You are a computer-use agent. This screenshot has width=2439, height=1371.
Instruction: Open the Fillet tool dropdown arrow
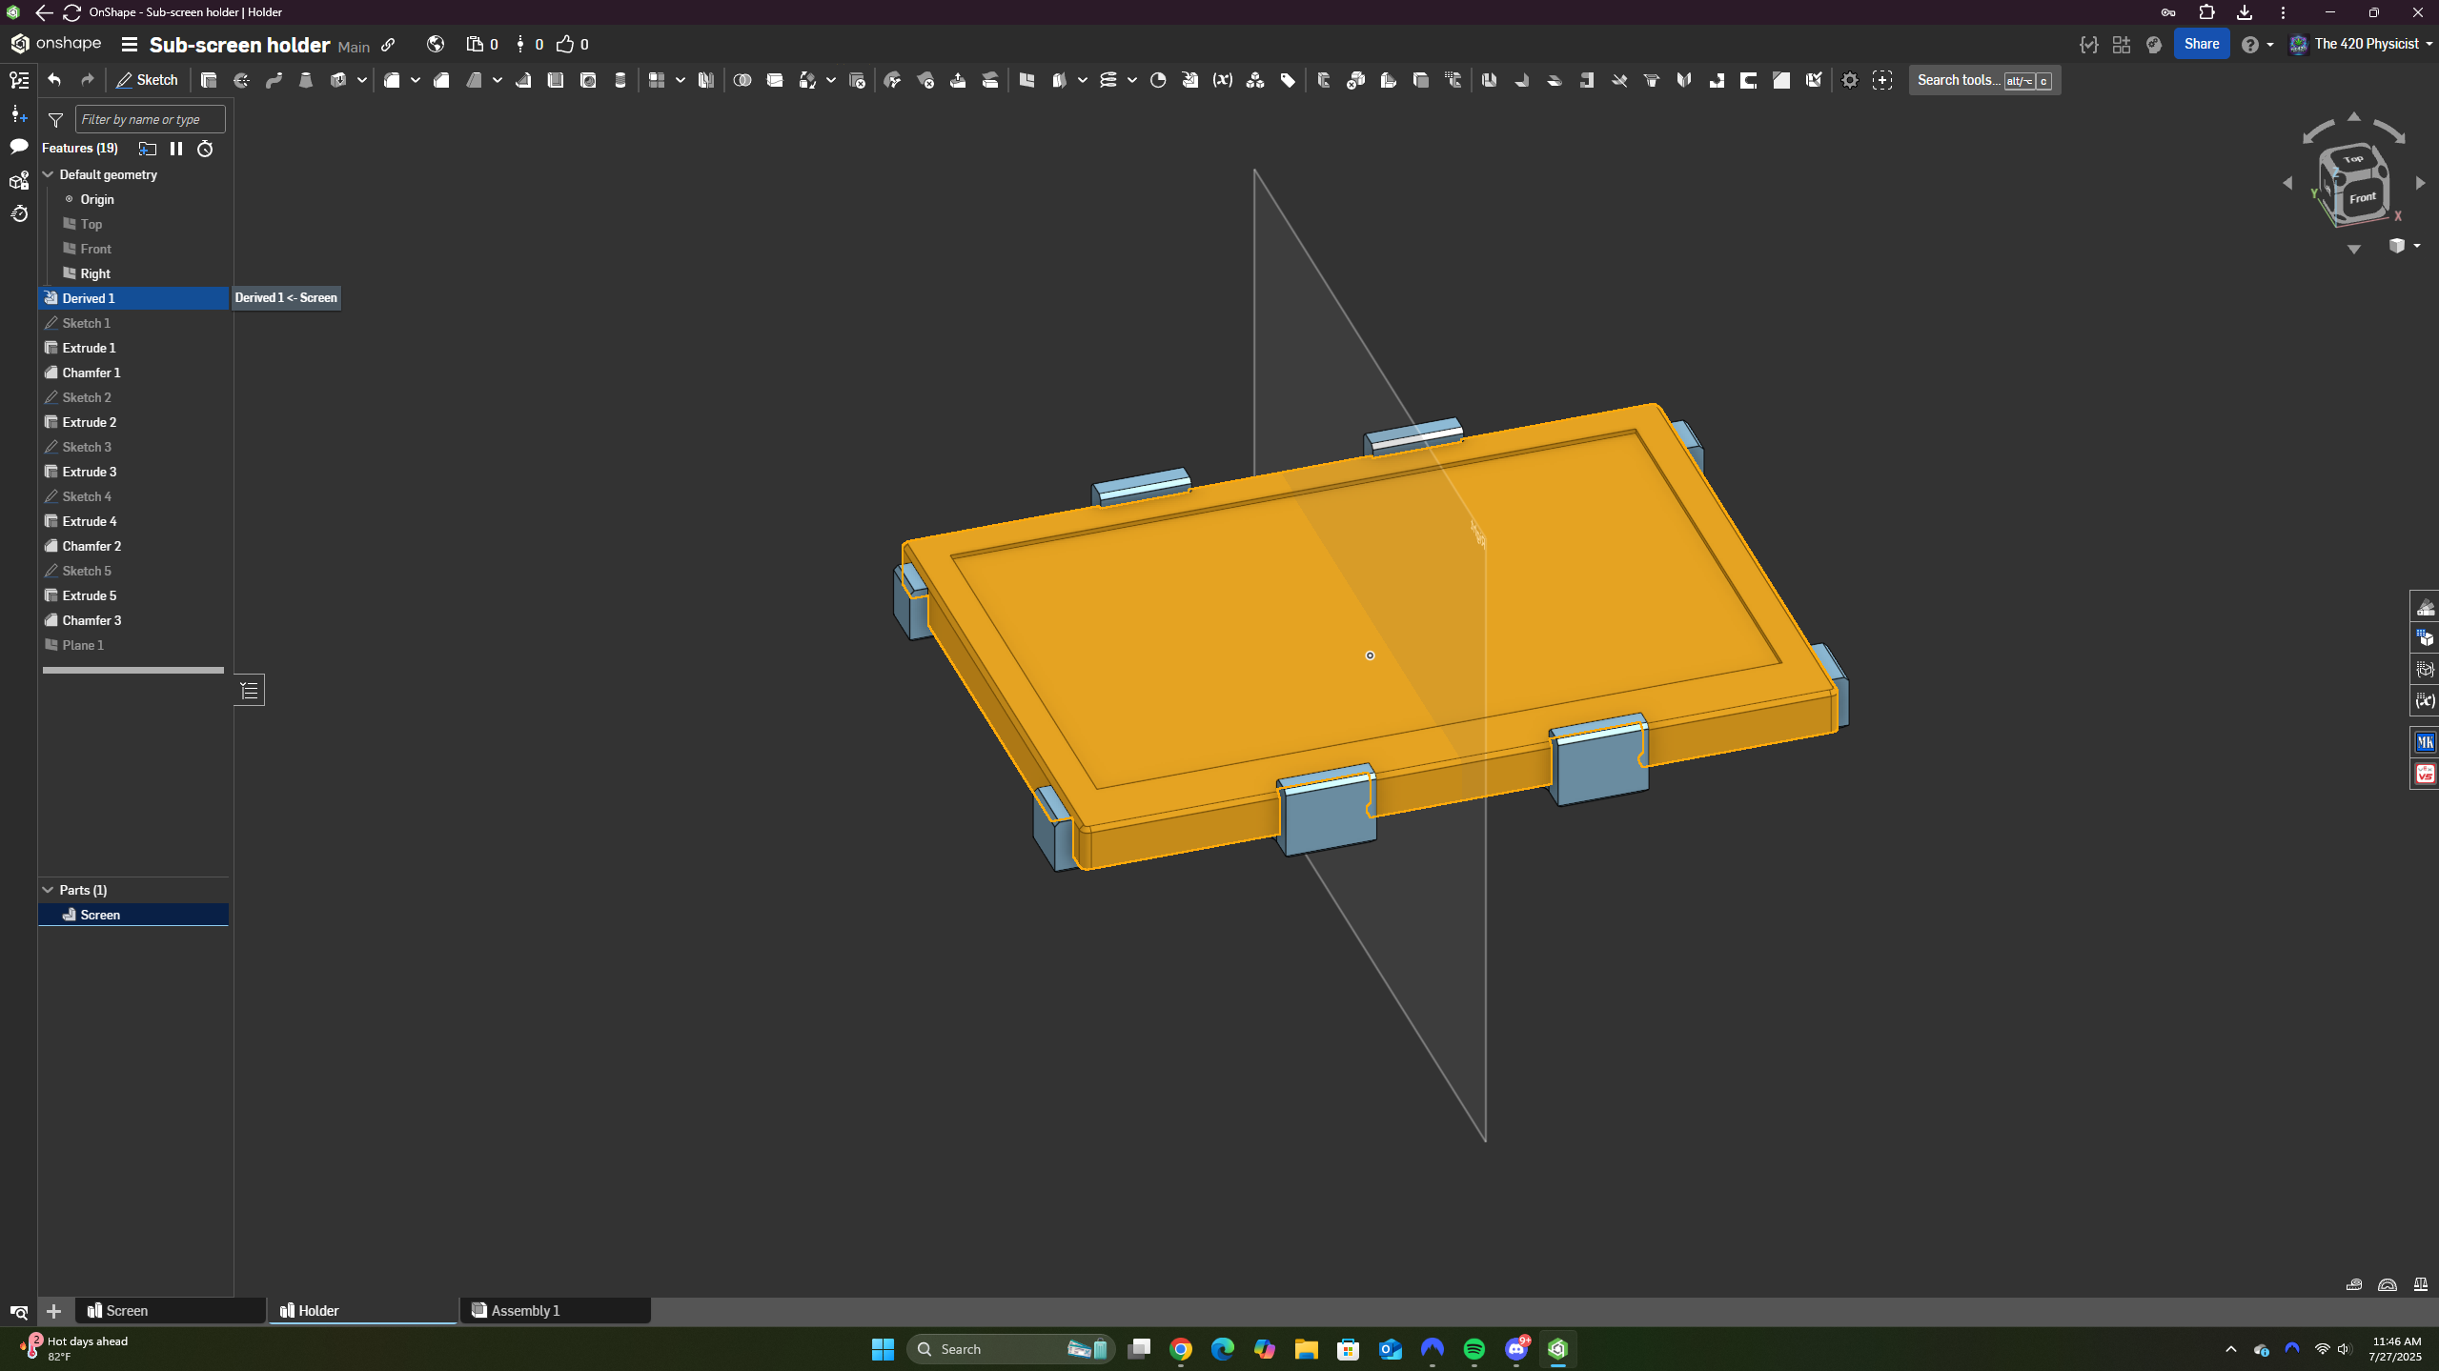point(416,80)
